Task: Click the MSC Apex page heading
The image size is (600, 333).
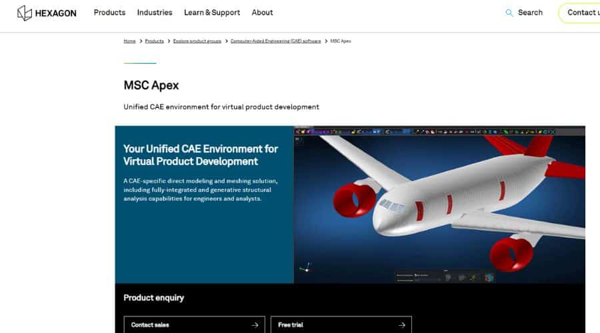Action: coord(151,85)
